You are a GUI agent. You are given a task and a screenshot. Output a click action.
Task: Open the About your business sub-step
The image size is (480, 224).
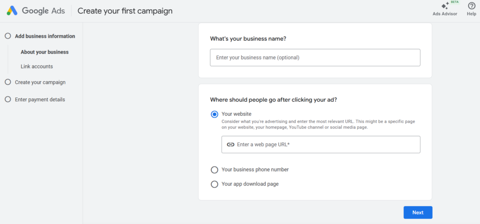pos(45,52)
